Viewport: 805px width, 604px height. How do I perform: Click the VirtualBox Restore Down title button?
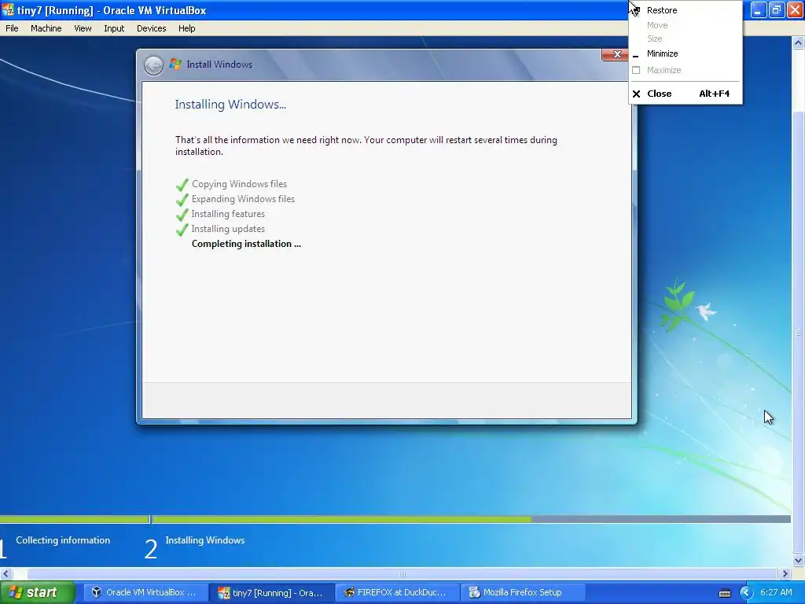coord(777,9)
